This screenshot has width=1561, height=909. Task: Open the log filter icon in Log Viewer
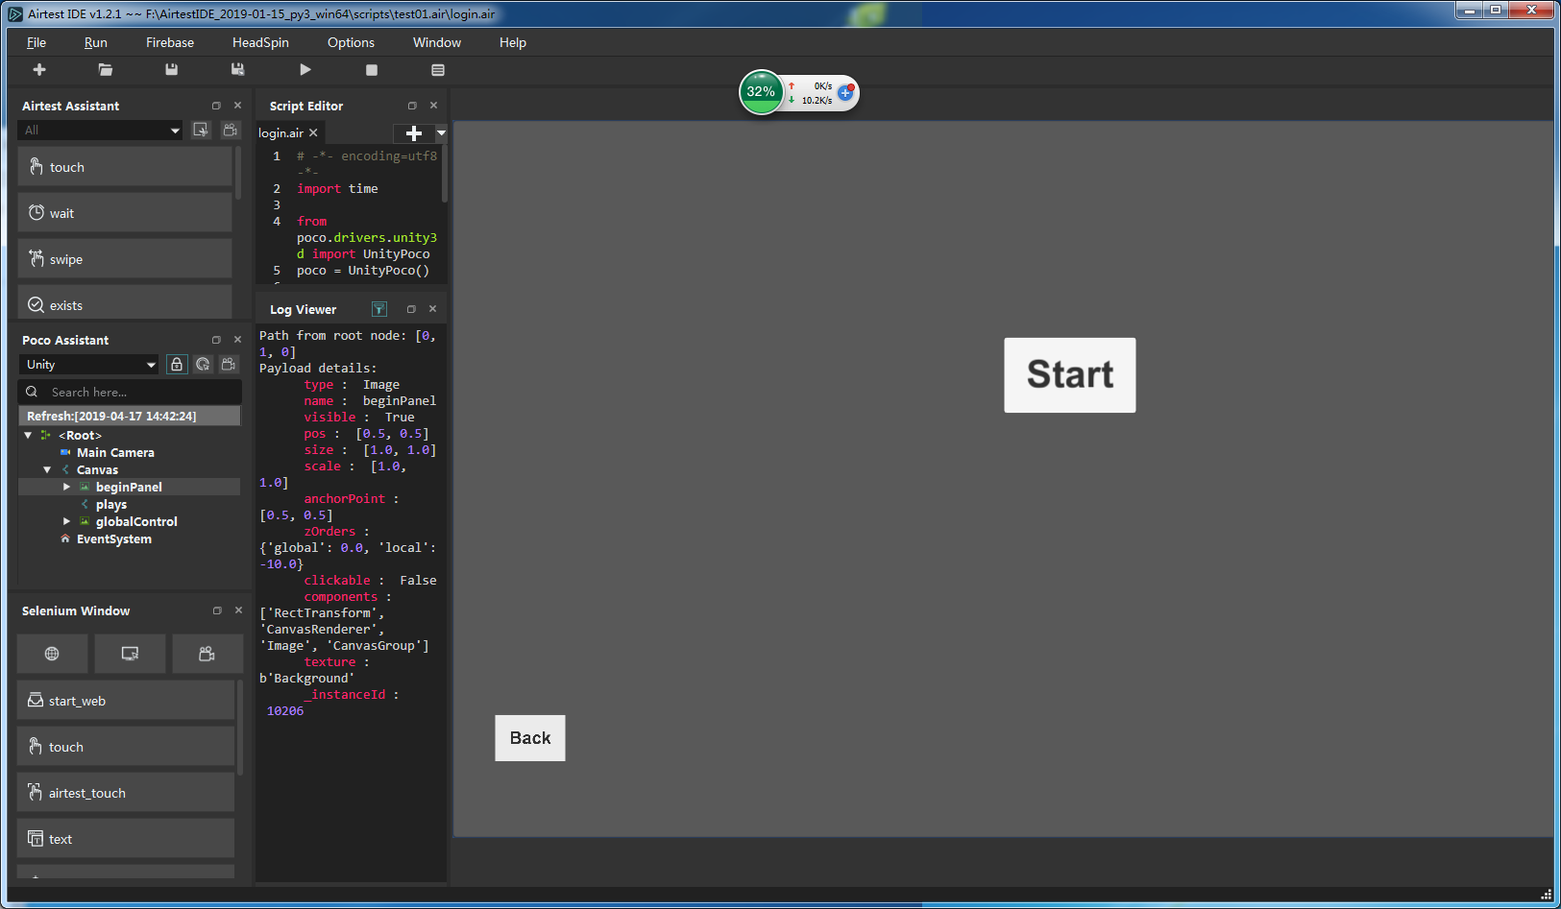[x=378, y=308]
